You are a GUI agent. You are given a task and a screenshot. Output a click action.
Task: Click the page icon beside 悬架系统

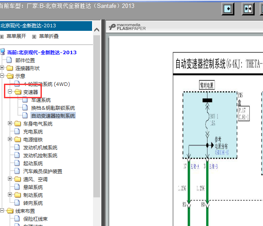(x=17, y=187)
